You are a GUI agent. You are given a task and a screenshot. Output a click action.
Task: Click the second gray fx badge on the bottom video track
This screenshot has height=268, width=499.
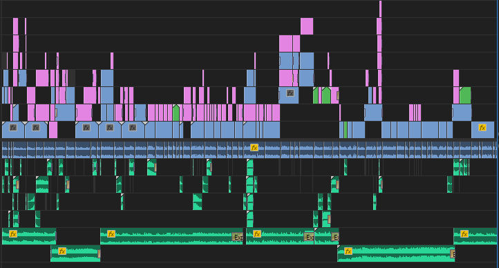[x=36, y=128]
